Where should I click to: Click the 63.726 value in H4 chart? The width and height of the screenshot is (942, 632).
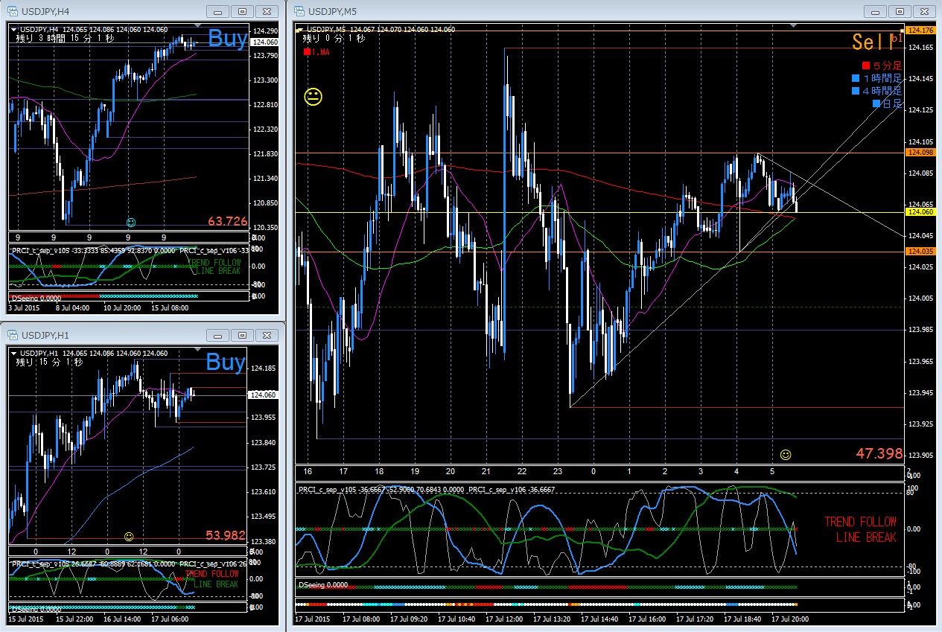(x=227, y=221)
